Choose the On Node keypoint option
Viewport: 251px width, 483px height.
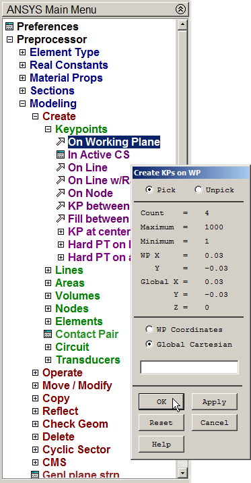point(90,193)
